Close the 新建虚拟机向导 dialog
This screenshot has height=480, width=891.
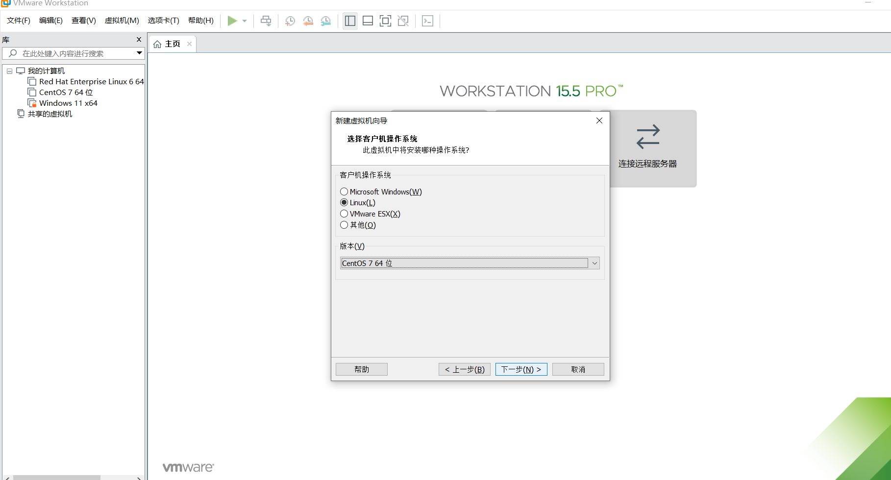click(x=599, y=120)
